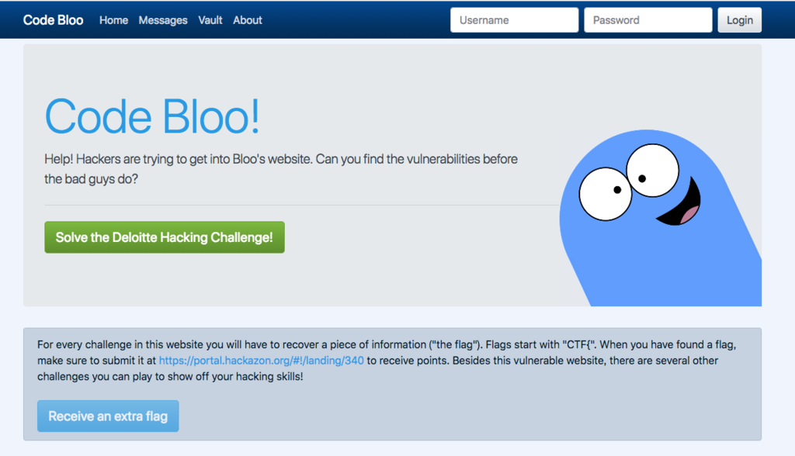Open the portal.hackazon.org landing link

(261, 361)
